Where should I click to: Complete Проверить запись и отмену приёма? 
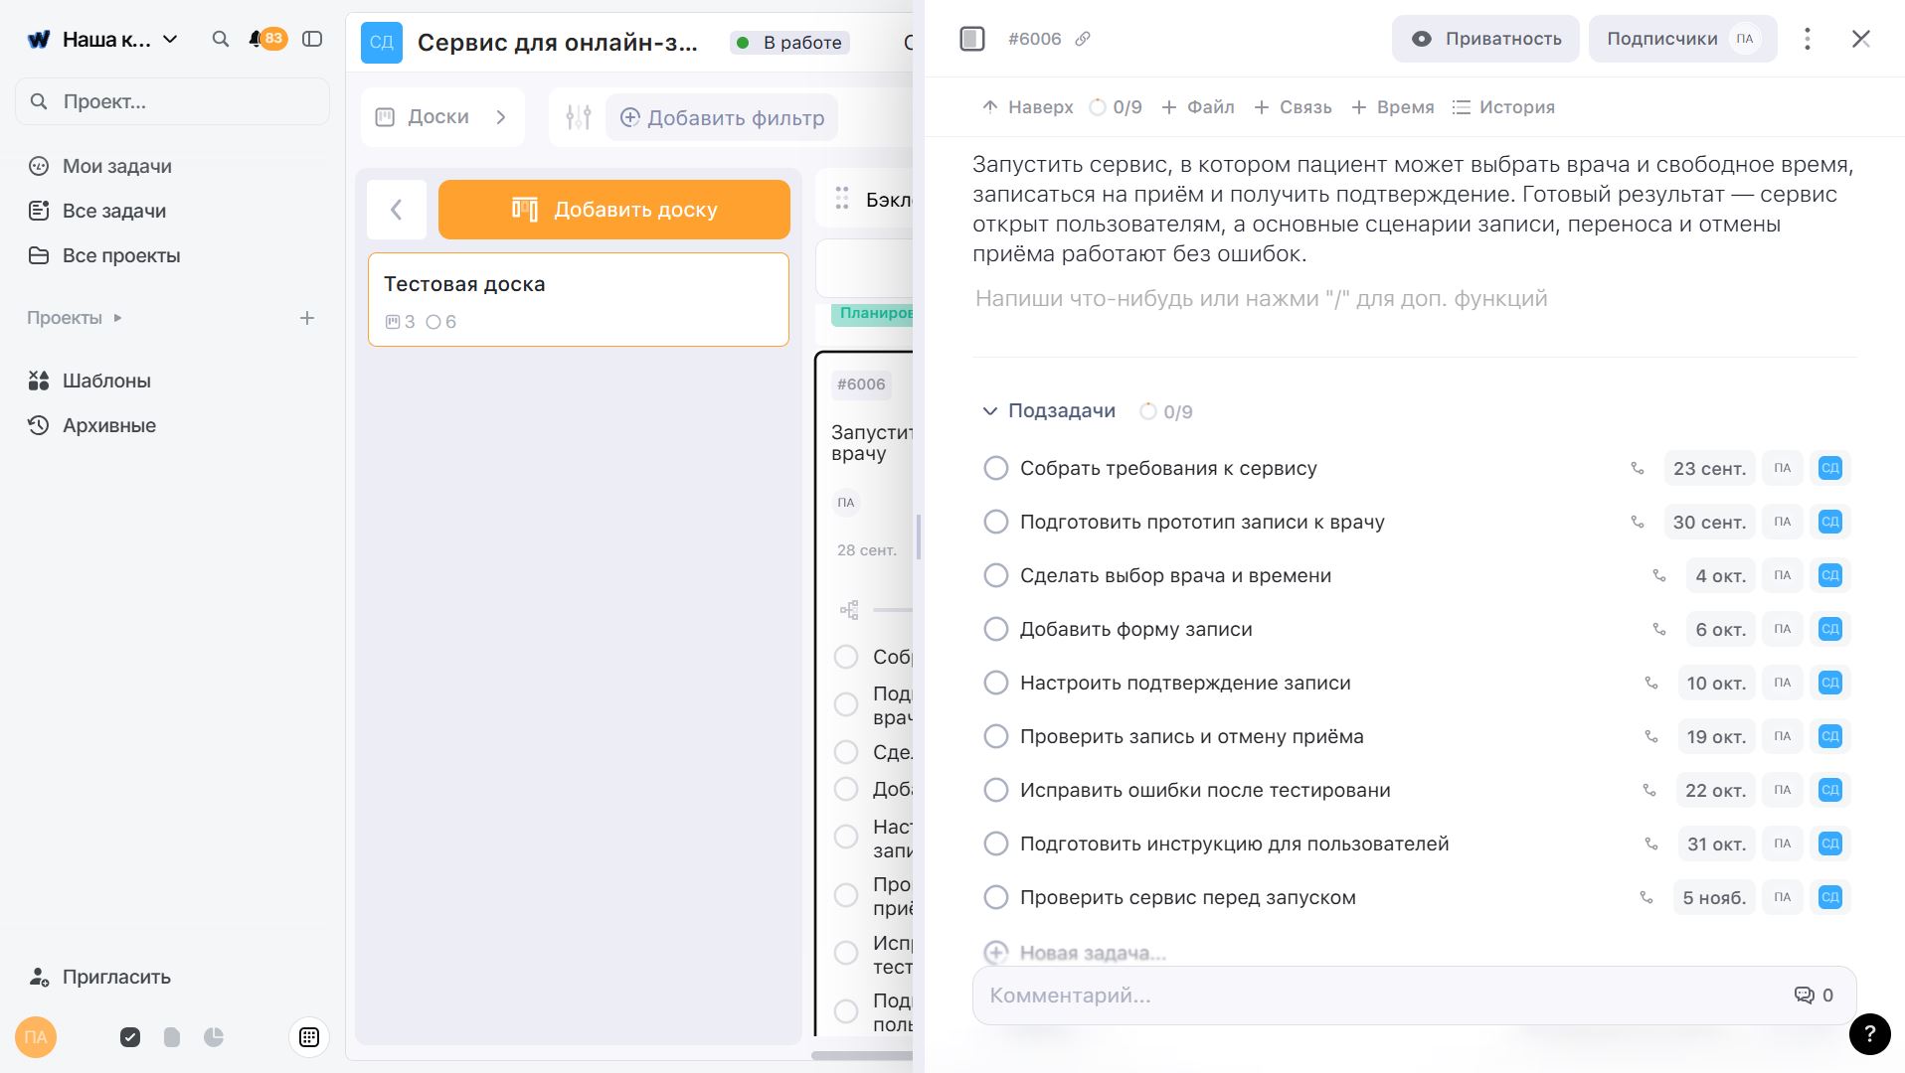(995, 736)
